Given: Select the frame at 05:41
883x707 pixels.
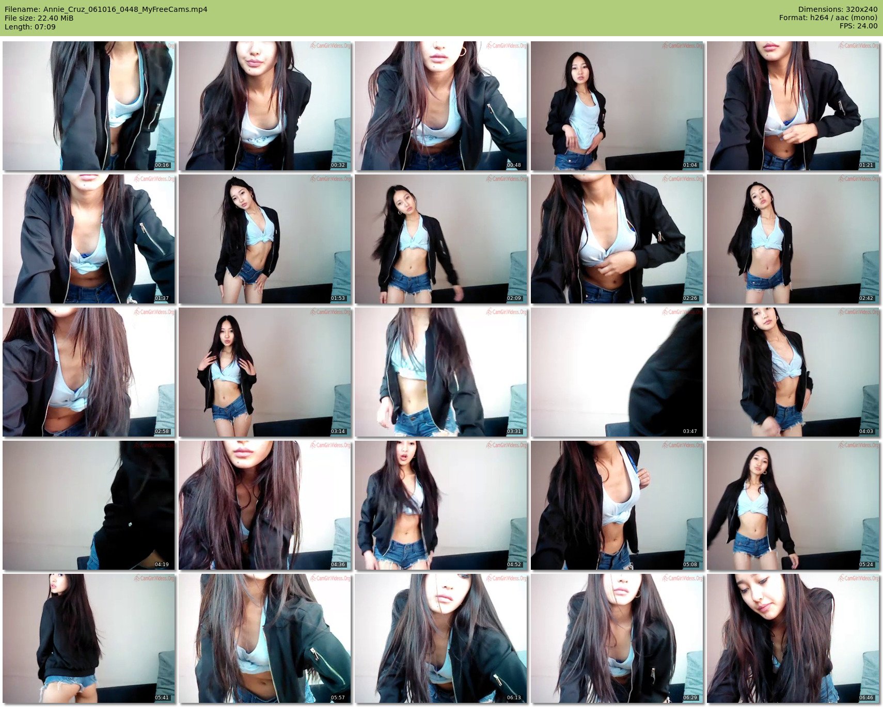Looking at the screenshot, I should click(89, 638).
